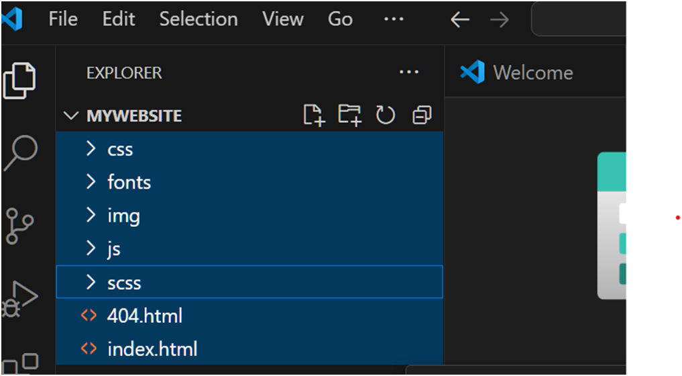Screen dimensions: 682x376
Task: Create a new folder in MYWEBSITE
Action: click(349, 115)
